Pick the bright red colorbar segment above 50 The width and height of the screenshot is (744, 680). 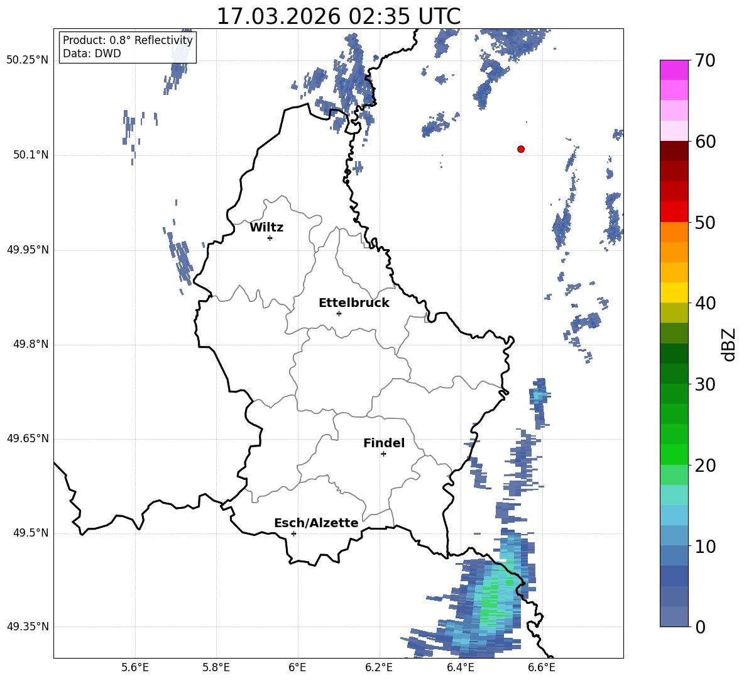click(x=674, y=212)
